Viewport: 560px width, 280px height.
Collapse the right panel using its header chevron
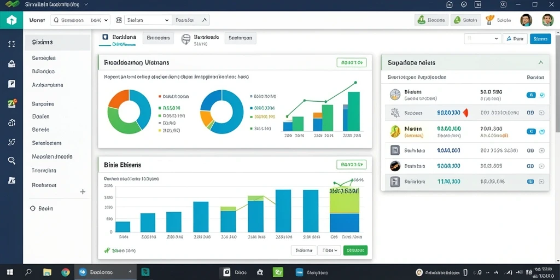541,62
